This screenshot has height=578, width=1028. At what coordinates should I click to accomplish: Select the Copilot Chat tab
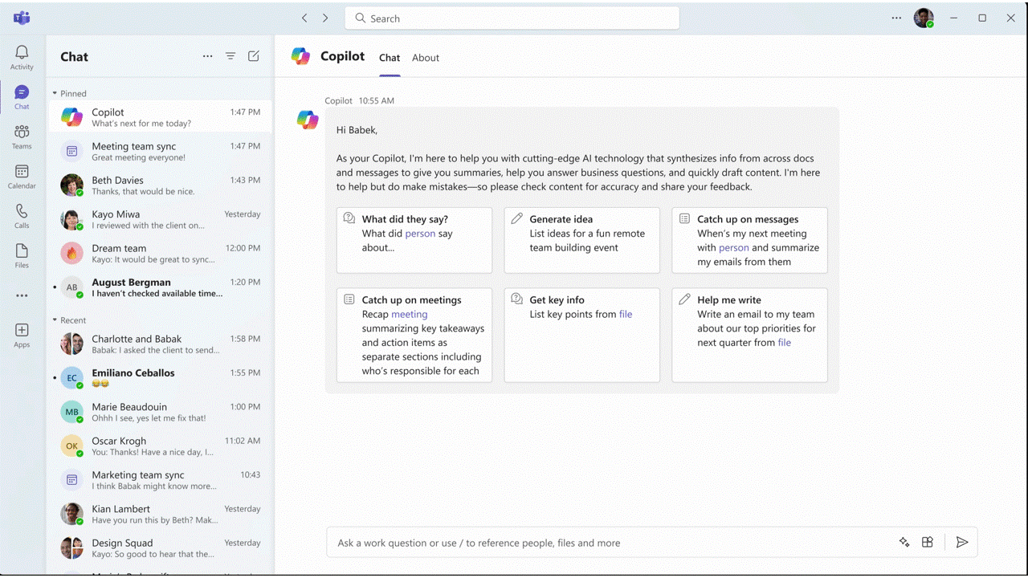[x=390, y=58]
